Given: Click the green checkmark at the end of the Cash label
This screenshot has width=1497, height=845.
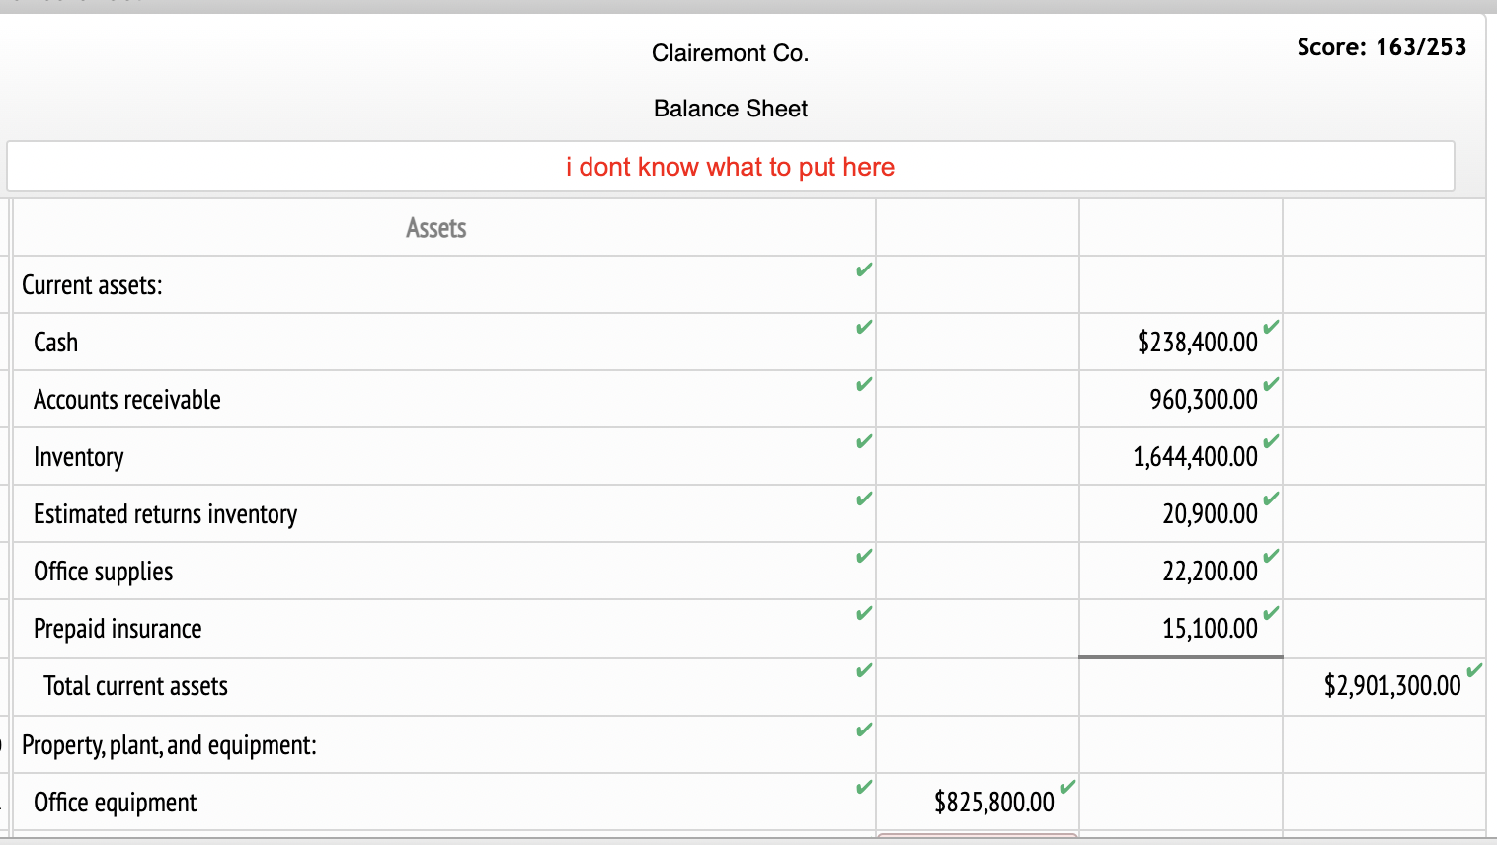Looking at the screenshot, I should (864, 327).
